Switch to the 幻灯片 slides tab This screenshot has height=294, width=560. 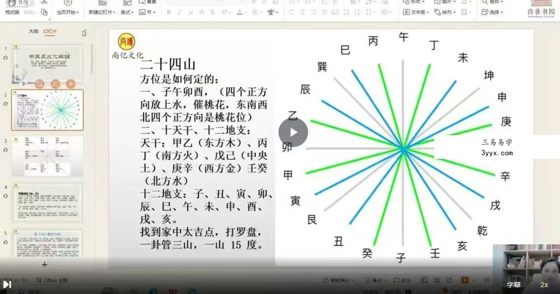(x=50, y=31)
